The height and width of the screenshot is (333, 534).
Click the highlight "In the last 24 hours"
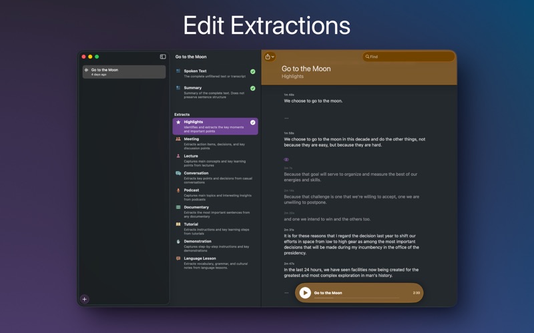click(x=351, y=272)
